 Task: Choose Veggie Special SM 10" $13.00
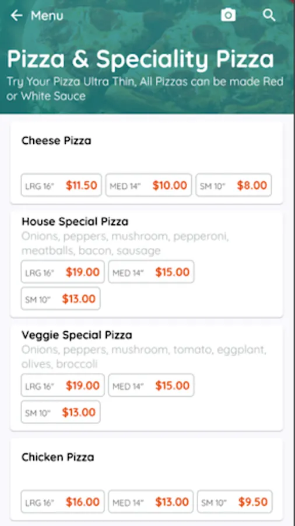coord(61,412)
